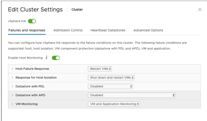Expand the Datastore with APD chevron
The width and height of the screenshot is (207, 121).
(x=12, y=95)
